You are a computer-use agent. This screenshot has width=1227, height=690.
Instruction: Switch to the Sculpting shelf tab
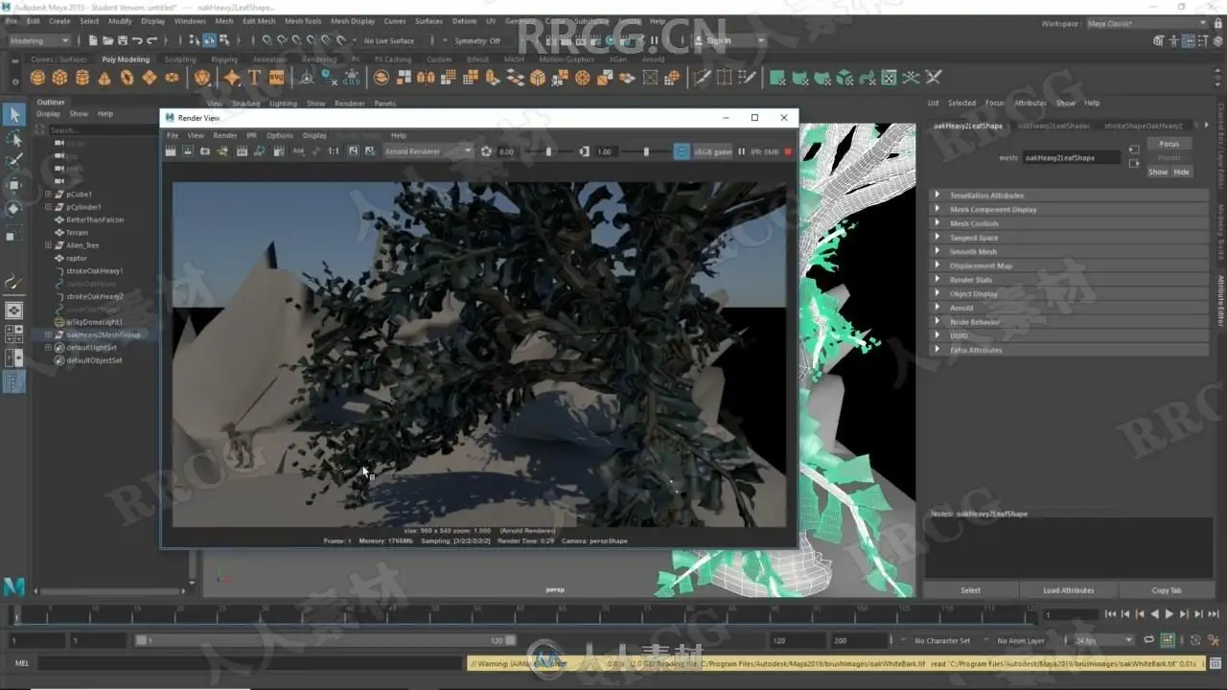180,59
